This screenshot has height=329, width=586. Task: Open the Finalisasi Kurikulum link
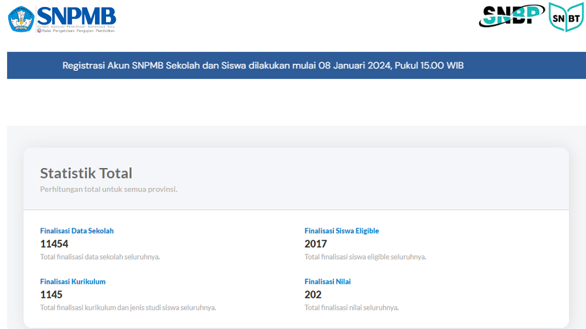click(x=73, y=282)
